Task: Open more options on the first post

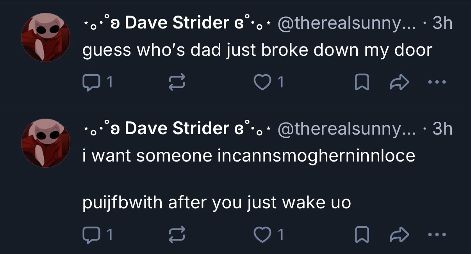Action: [x=436, y=82]
